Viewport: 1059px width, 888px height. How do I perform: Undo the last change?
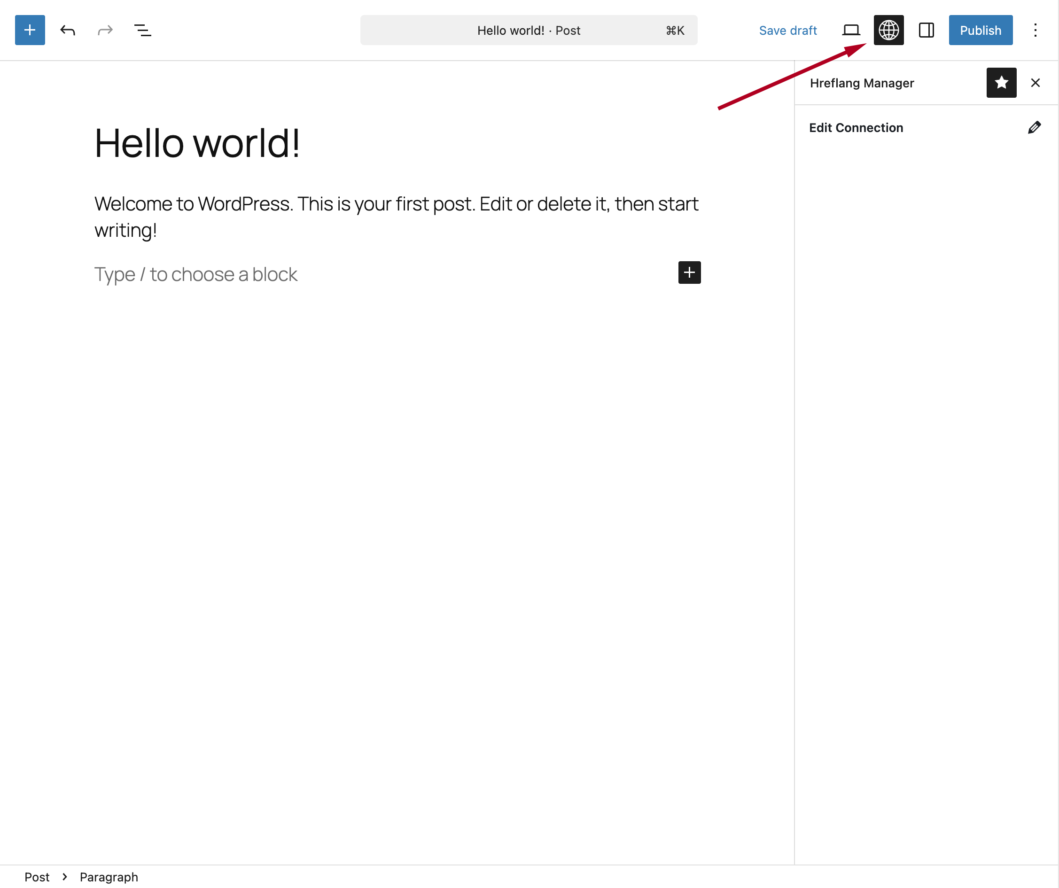point(68,30)
